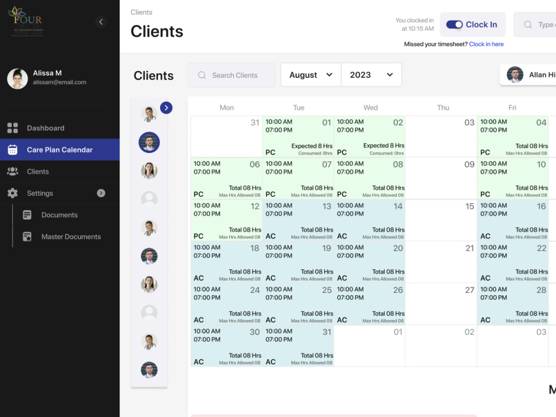Screen dimensions: 556x417
Task: Open the Monday 12 PC shift
Action: click(227, 220)
